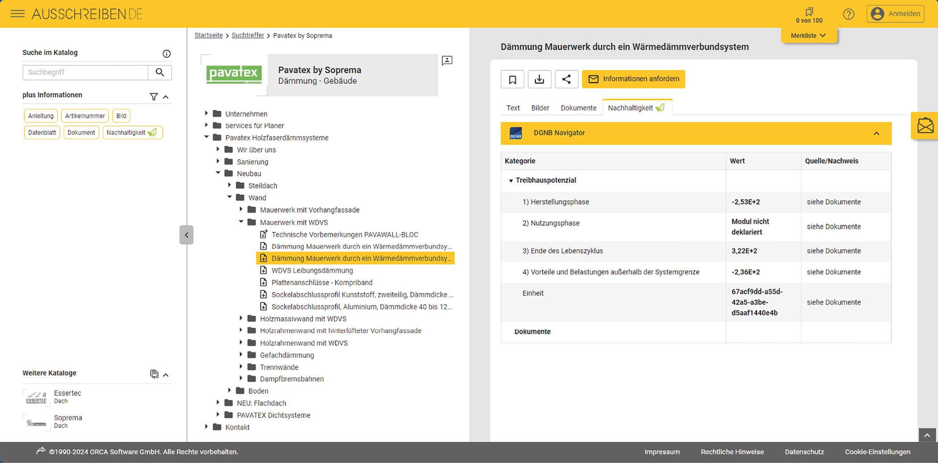Image resolution: width=938 pixels, height=463 pixels.
Task: Open the Soprema Dach catalog
Action: [53, 421]
